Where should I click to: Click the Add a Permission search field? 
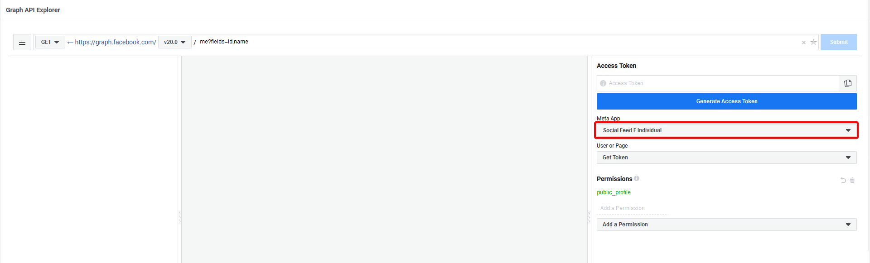click(x=632, y=208)
